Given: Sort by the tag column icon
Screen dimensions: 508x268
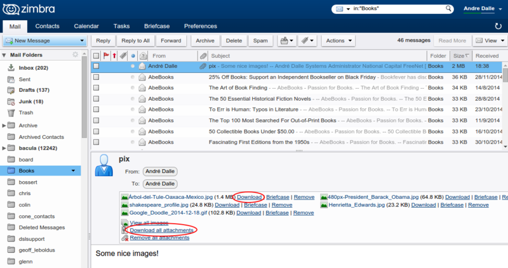Looking at the screenshot, I should (123, 56).
